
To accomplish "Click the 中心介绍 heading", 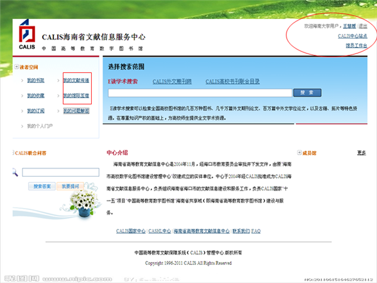I will 117,153.
